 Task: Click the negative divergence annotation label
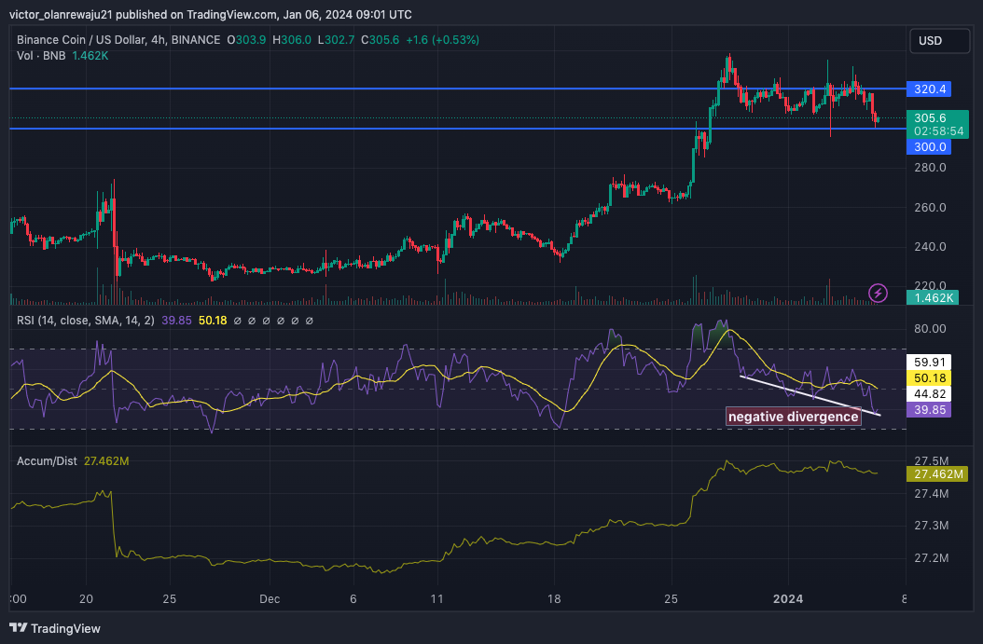(793, 417)
